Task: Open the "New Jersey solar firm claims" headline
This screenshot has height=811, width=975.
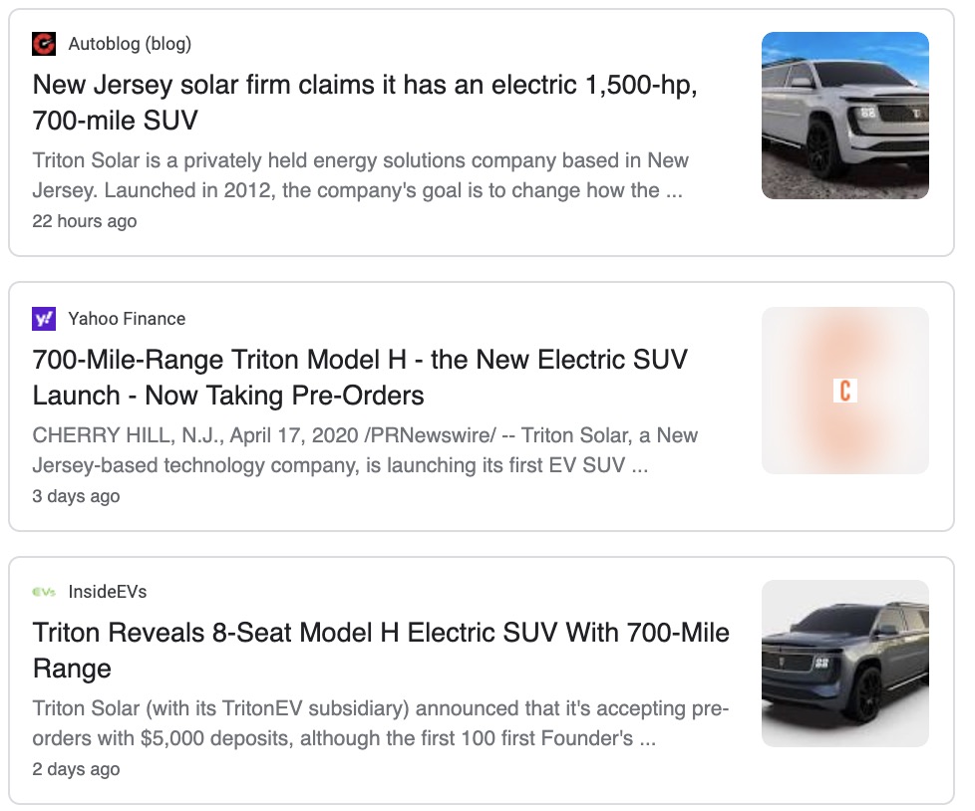Action: pos(364,102)
